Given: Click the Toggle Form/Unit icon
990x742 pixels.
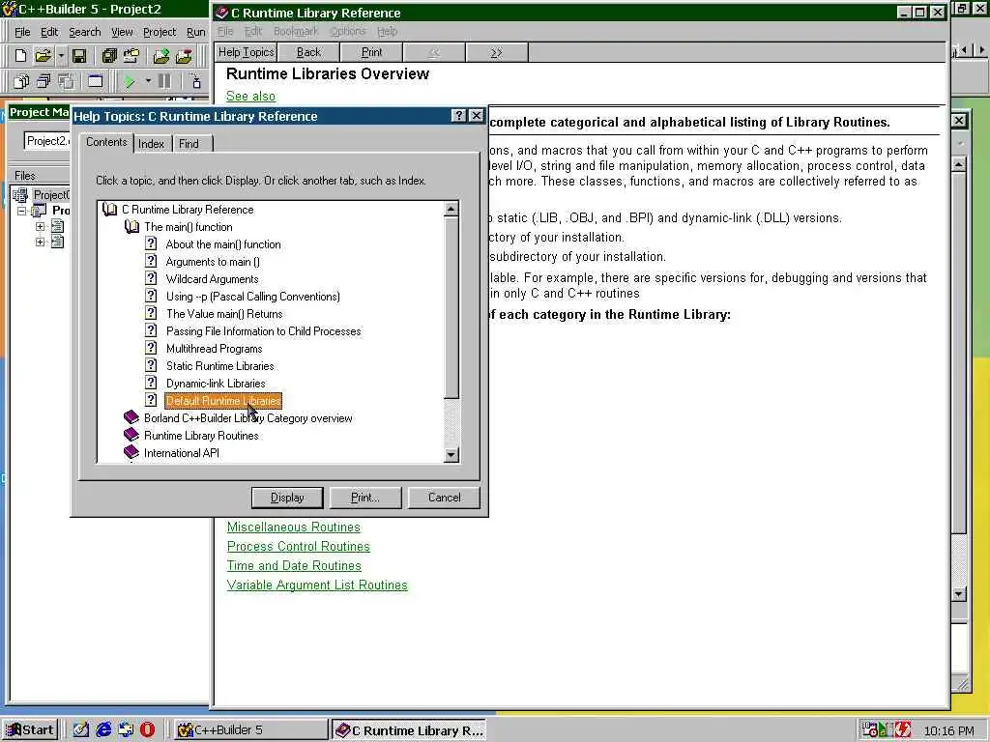Looking at the screenshot, I should (66, 81).
